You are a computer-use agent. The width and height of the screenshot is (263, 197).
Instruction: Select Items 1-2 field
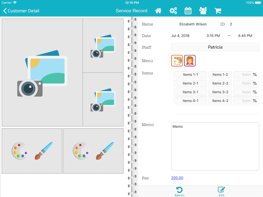220,75
